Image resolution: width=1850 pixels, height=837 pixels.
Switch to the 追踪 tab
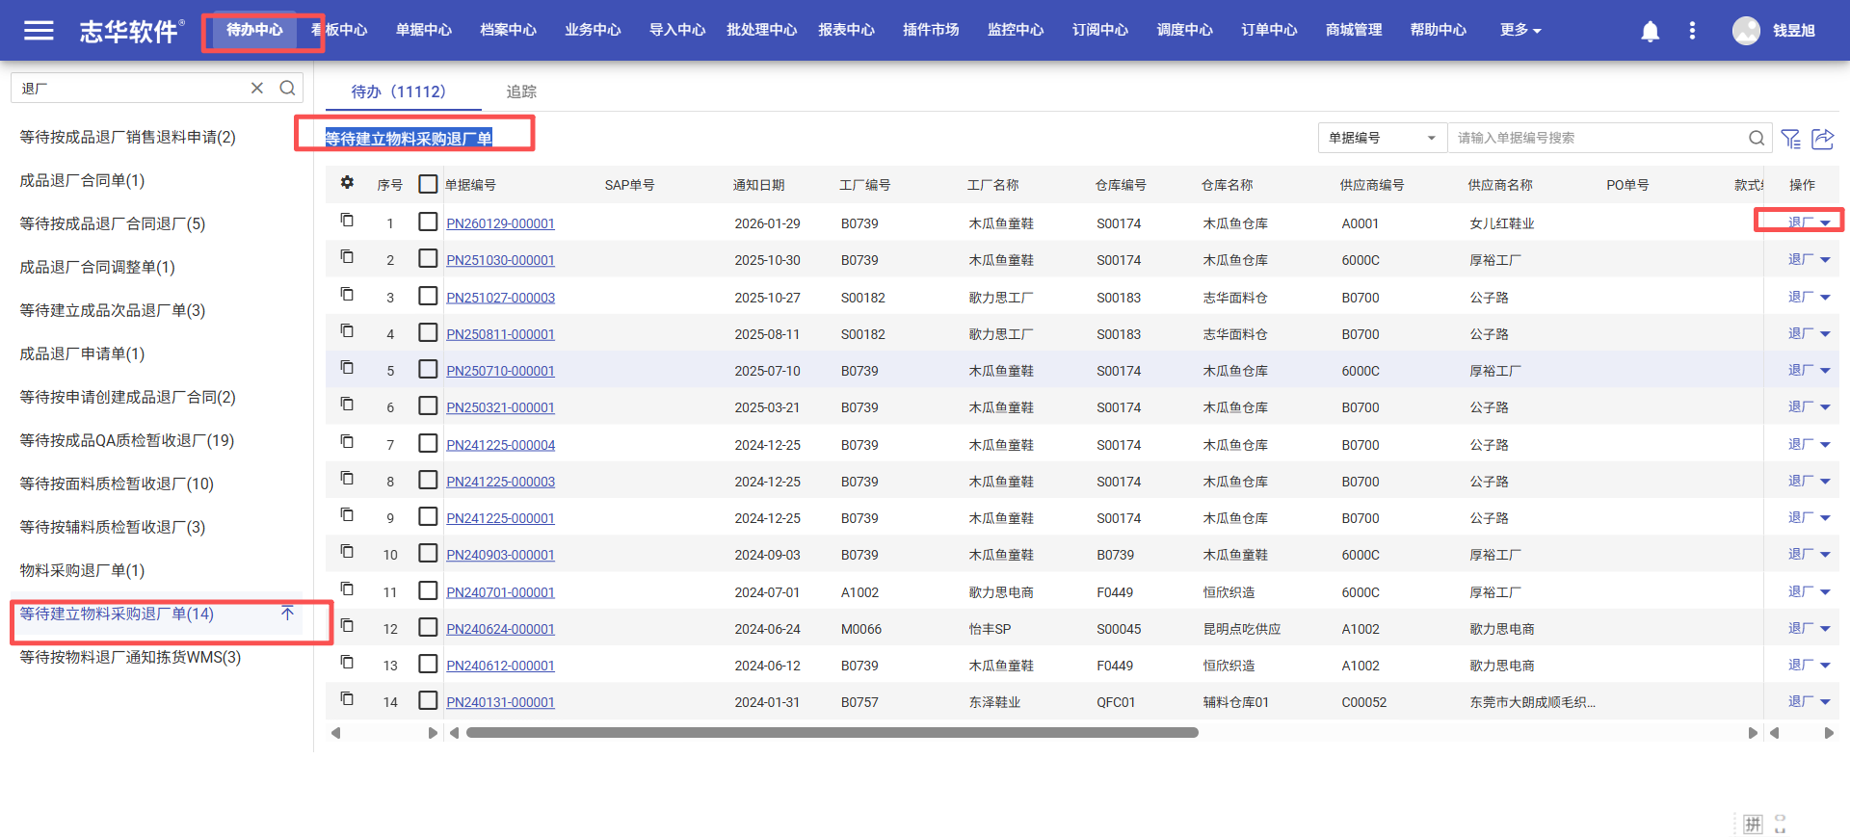(521, 92)
